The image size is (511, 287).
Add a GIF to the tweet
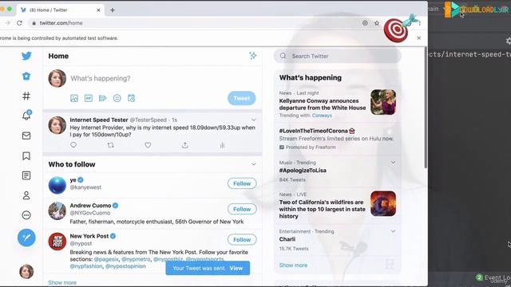89,98
